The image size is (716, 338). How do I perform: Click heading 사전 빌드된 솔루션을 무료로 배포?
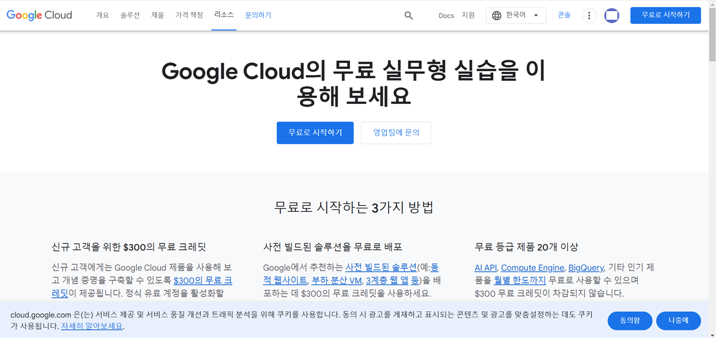coord(332,247)
